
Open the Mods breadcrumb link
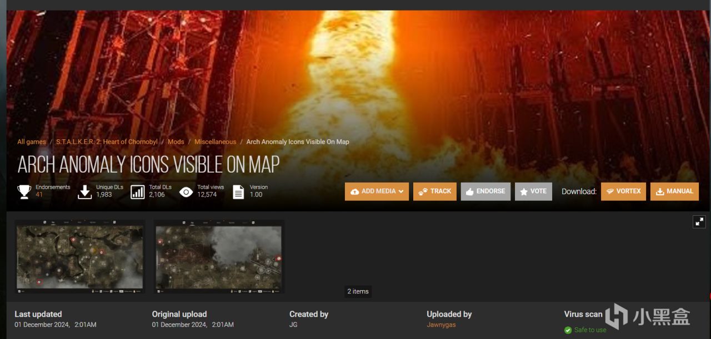coord(176,142)
